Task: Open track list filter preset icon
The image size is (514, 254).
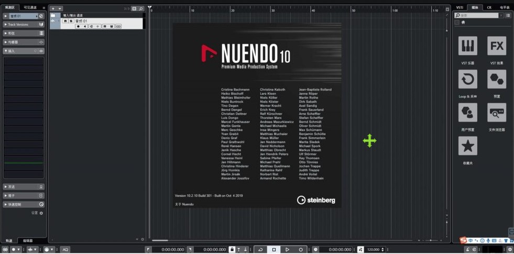Action: tap(135, 8)
